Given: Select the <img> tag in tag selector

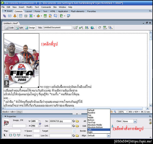Looking at the screenshot, I should [x=19, y=112].
